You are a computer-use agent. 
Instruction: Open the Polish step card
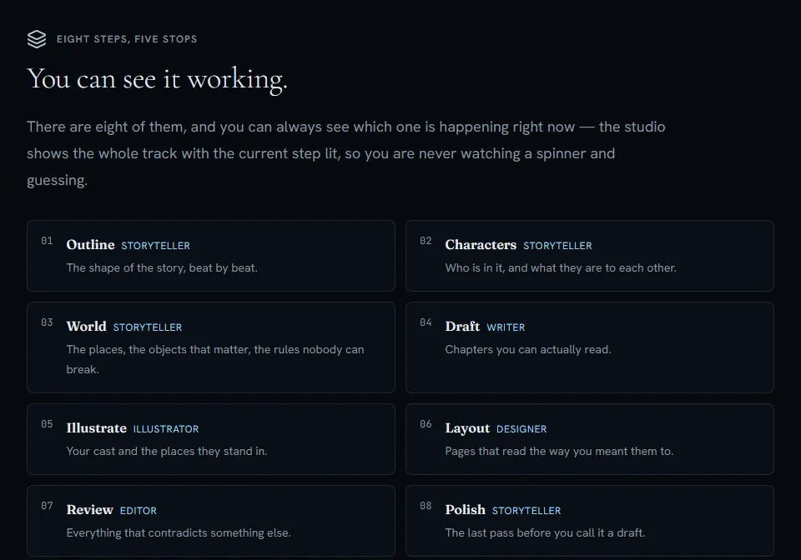point(590,521)
